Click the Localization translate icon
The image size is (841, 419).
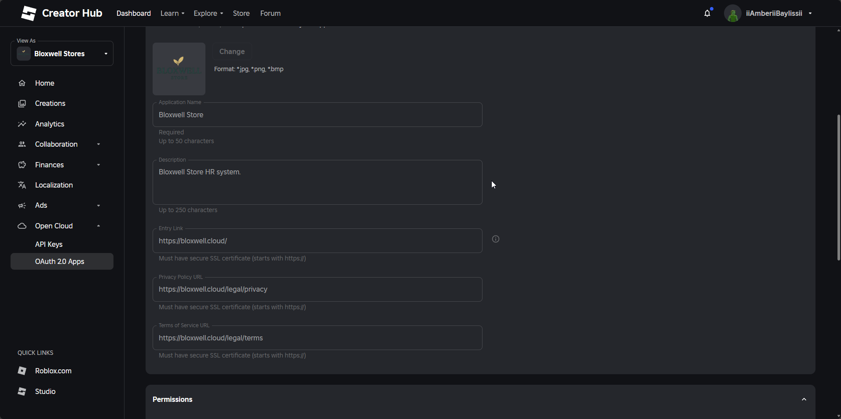[22, 185]
